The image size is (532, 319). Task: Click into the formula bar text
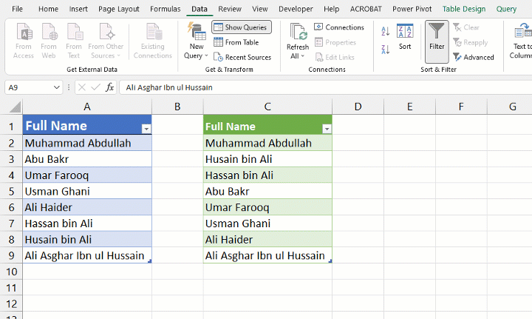tap(326, 87)
